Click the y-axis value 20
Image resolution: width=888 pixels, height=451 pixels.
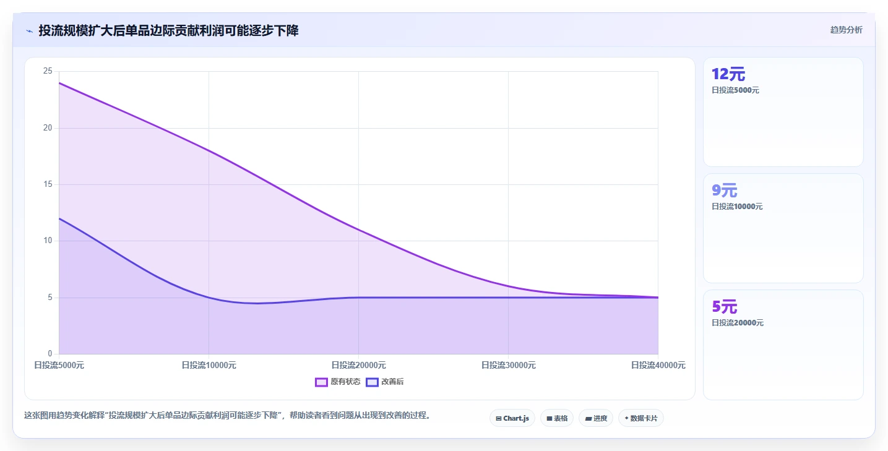(x=48, y=128)
